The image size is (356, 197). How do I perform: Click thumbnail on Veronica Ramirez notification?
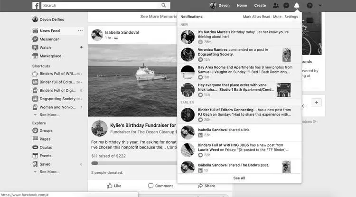click(287, 55)
